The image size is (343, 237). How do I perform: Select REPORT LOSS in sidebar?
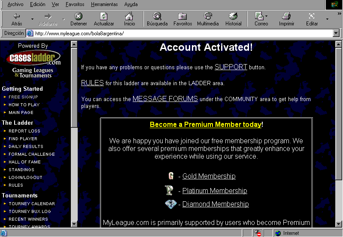click(24, 131)
